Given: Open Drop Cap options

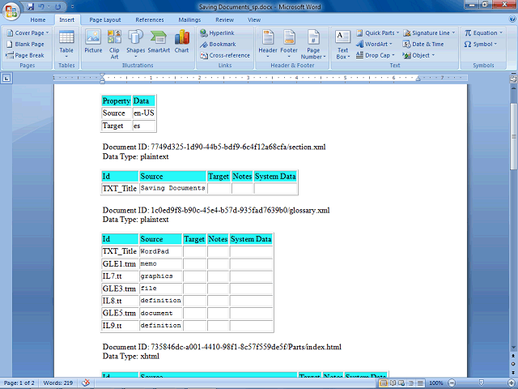Looking at the screenshot, I should point(376,55).
